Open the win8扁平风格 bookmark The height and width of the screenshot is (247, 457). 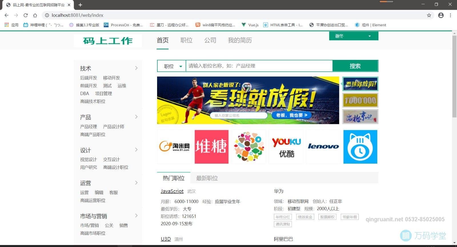point(215,25)
